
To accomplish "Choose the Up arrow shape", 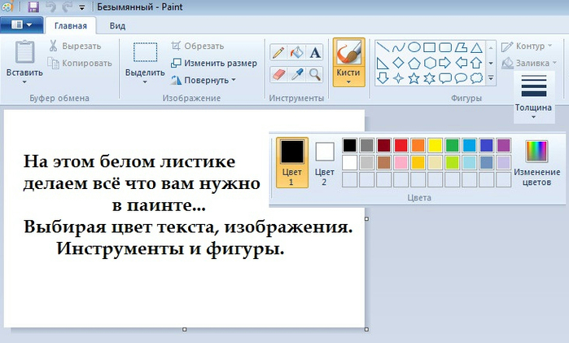I will [476, 63].
